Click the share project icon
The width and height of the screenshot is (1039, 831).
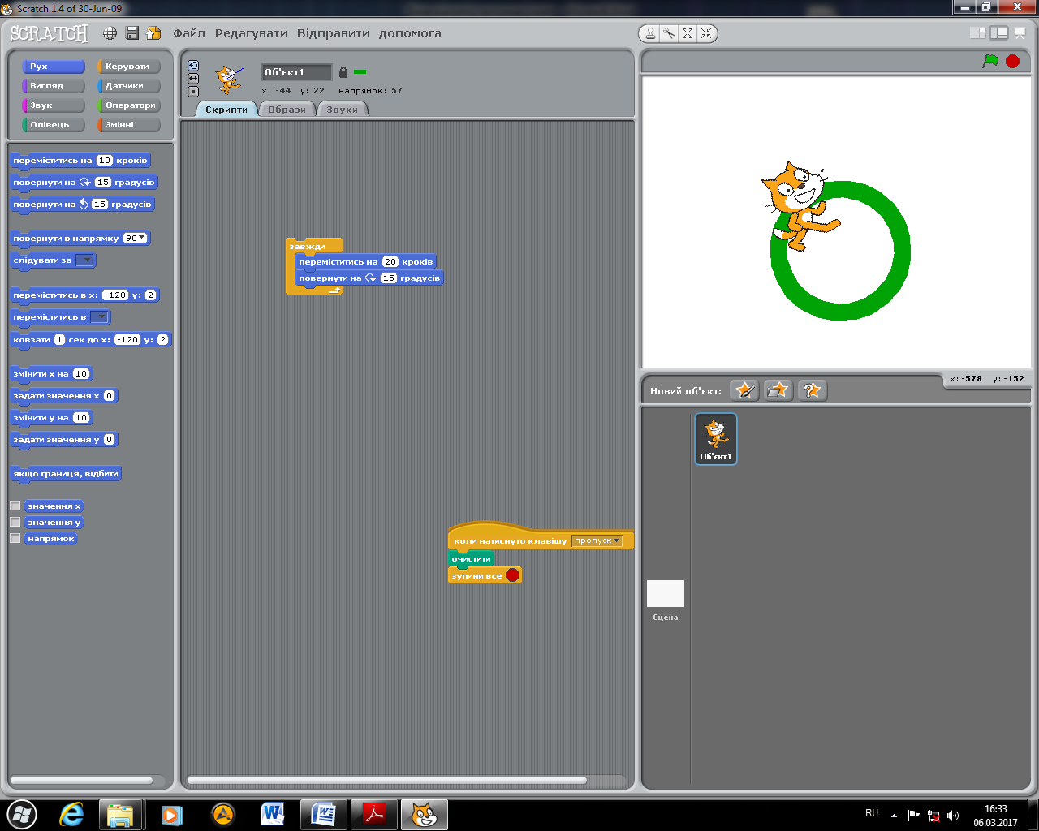click(x=153, y=33)
